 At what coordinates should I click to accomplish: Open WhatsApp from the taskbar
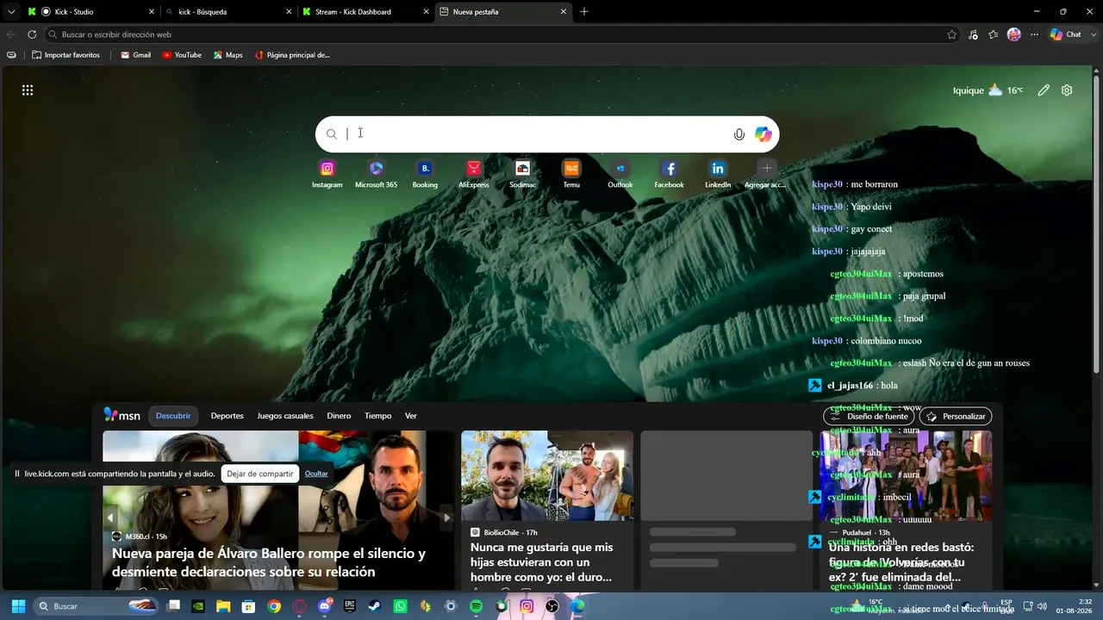(x=400, y=606)
